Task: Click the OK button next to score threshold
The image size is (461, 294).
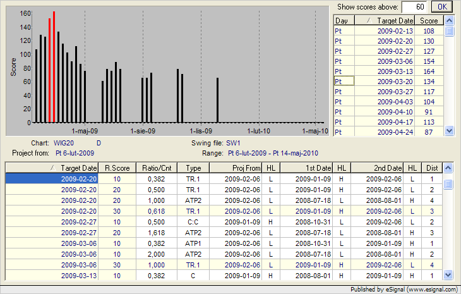Action: click(442, 6)
